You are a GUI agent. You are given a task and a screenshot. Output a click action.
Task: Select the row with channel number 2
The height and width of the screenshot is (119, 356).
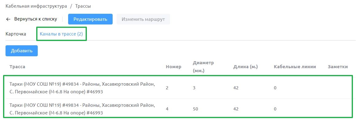point(178,88)
